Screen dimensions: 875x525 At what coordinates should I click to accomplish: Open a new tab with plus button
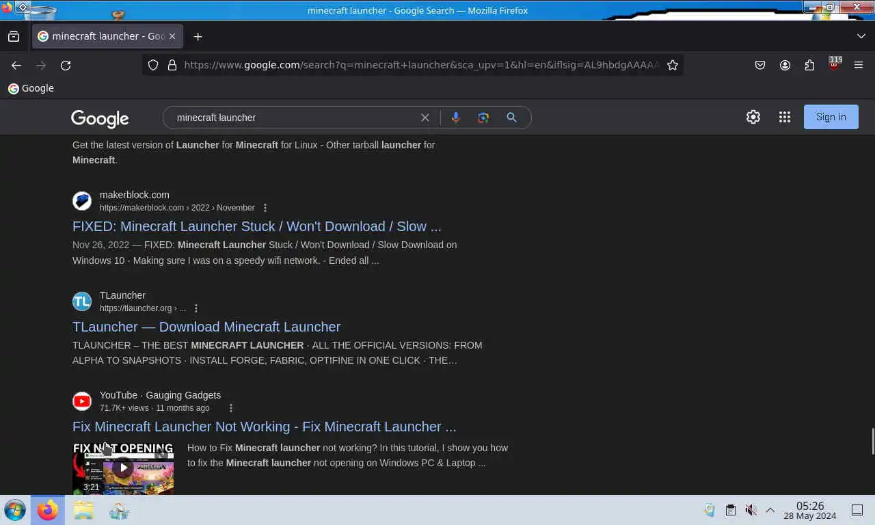coord(198,36)
